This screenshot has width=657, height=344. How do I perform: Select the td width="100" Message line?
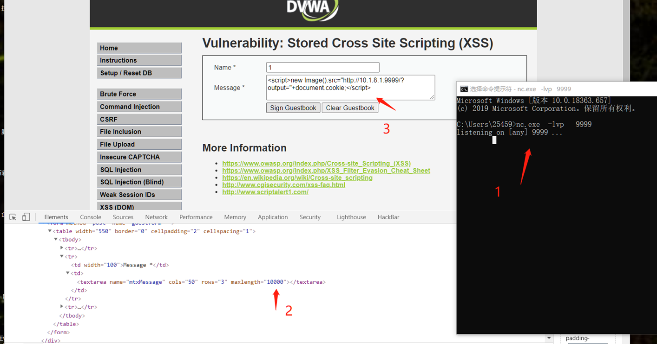point(121,265)
